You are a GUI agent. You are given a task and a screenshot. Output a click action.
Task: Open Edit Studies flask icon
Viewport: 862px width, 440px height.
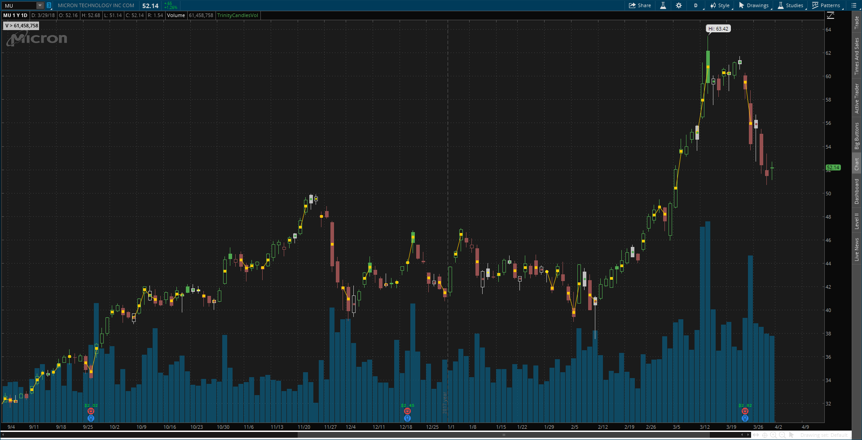pos(663,5)
